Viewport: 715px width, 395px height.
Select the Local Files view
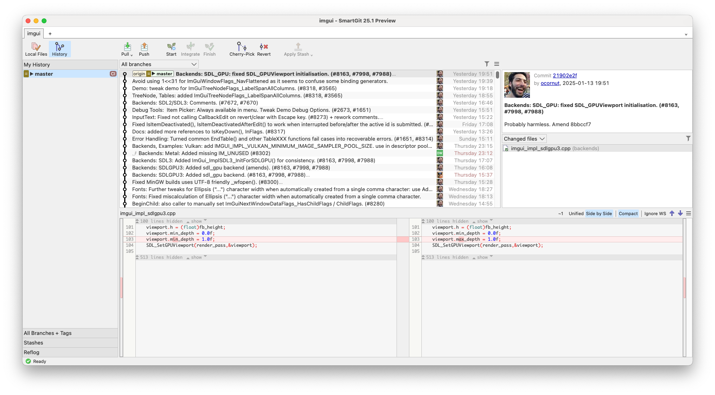coord(36,49)
